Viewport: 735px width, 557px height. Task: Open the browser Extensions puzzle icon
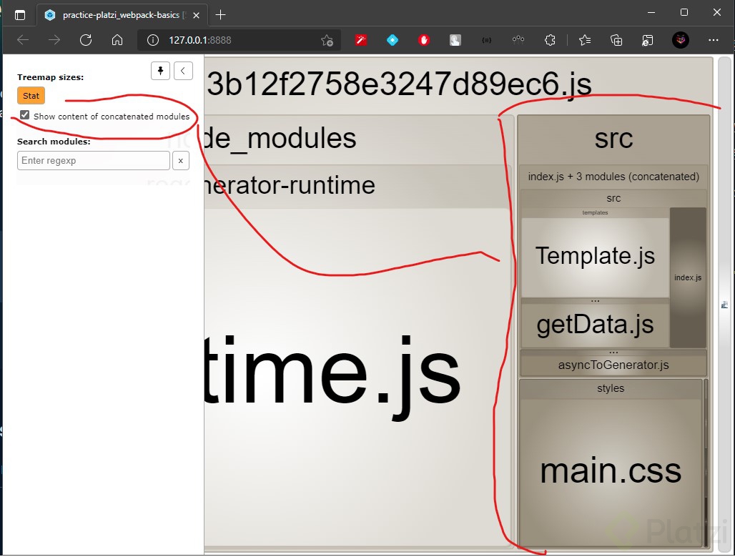[550, 40]
